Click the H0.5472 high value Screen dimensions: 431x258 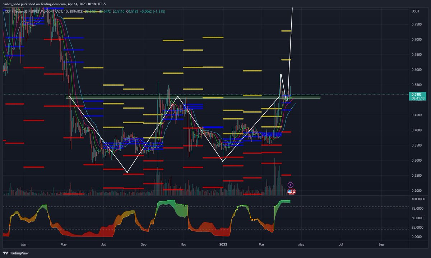pos(104,11)
